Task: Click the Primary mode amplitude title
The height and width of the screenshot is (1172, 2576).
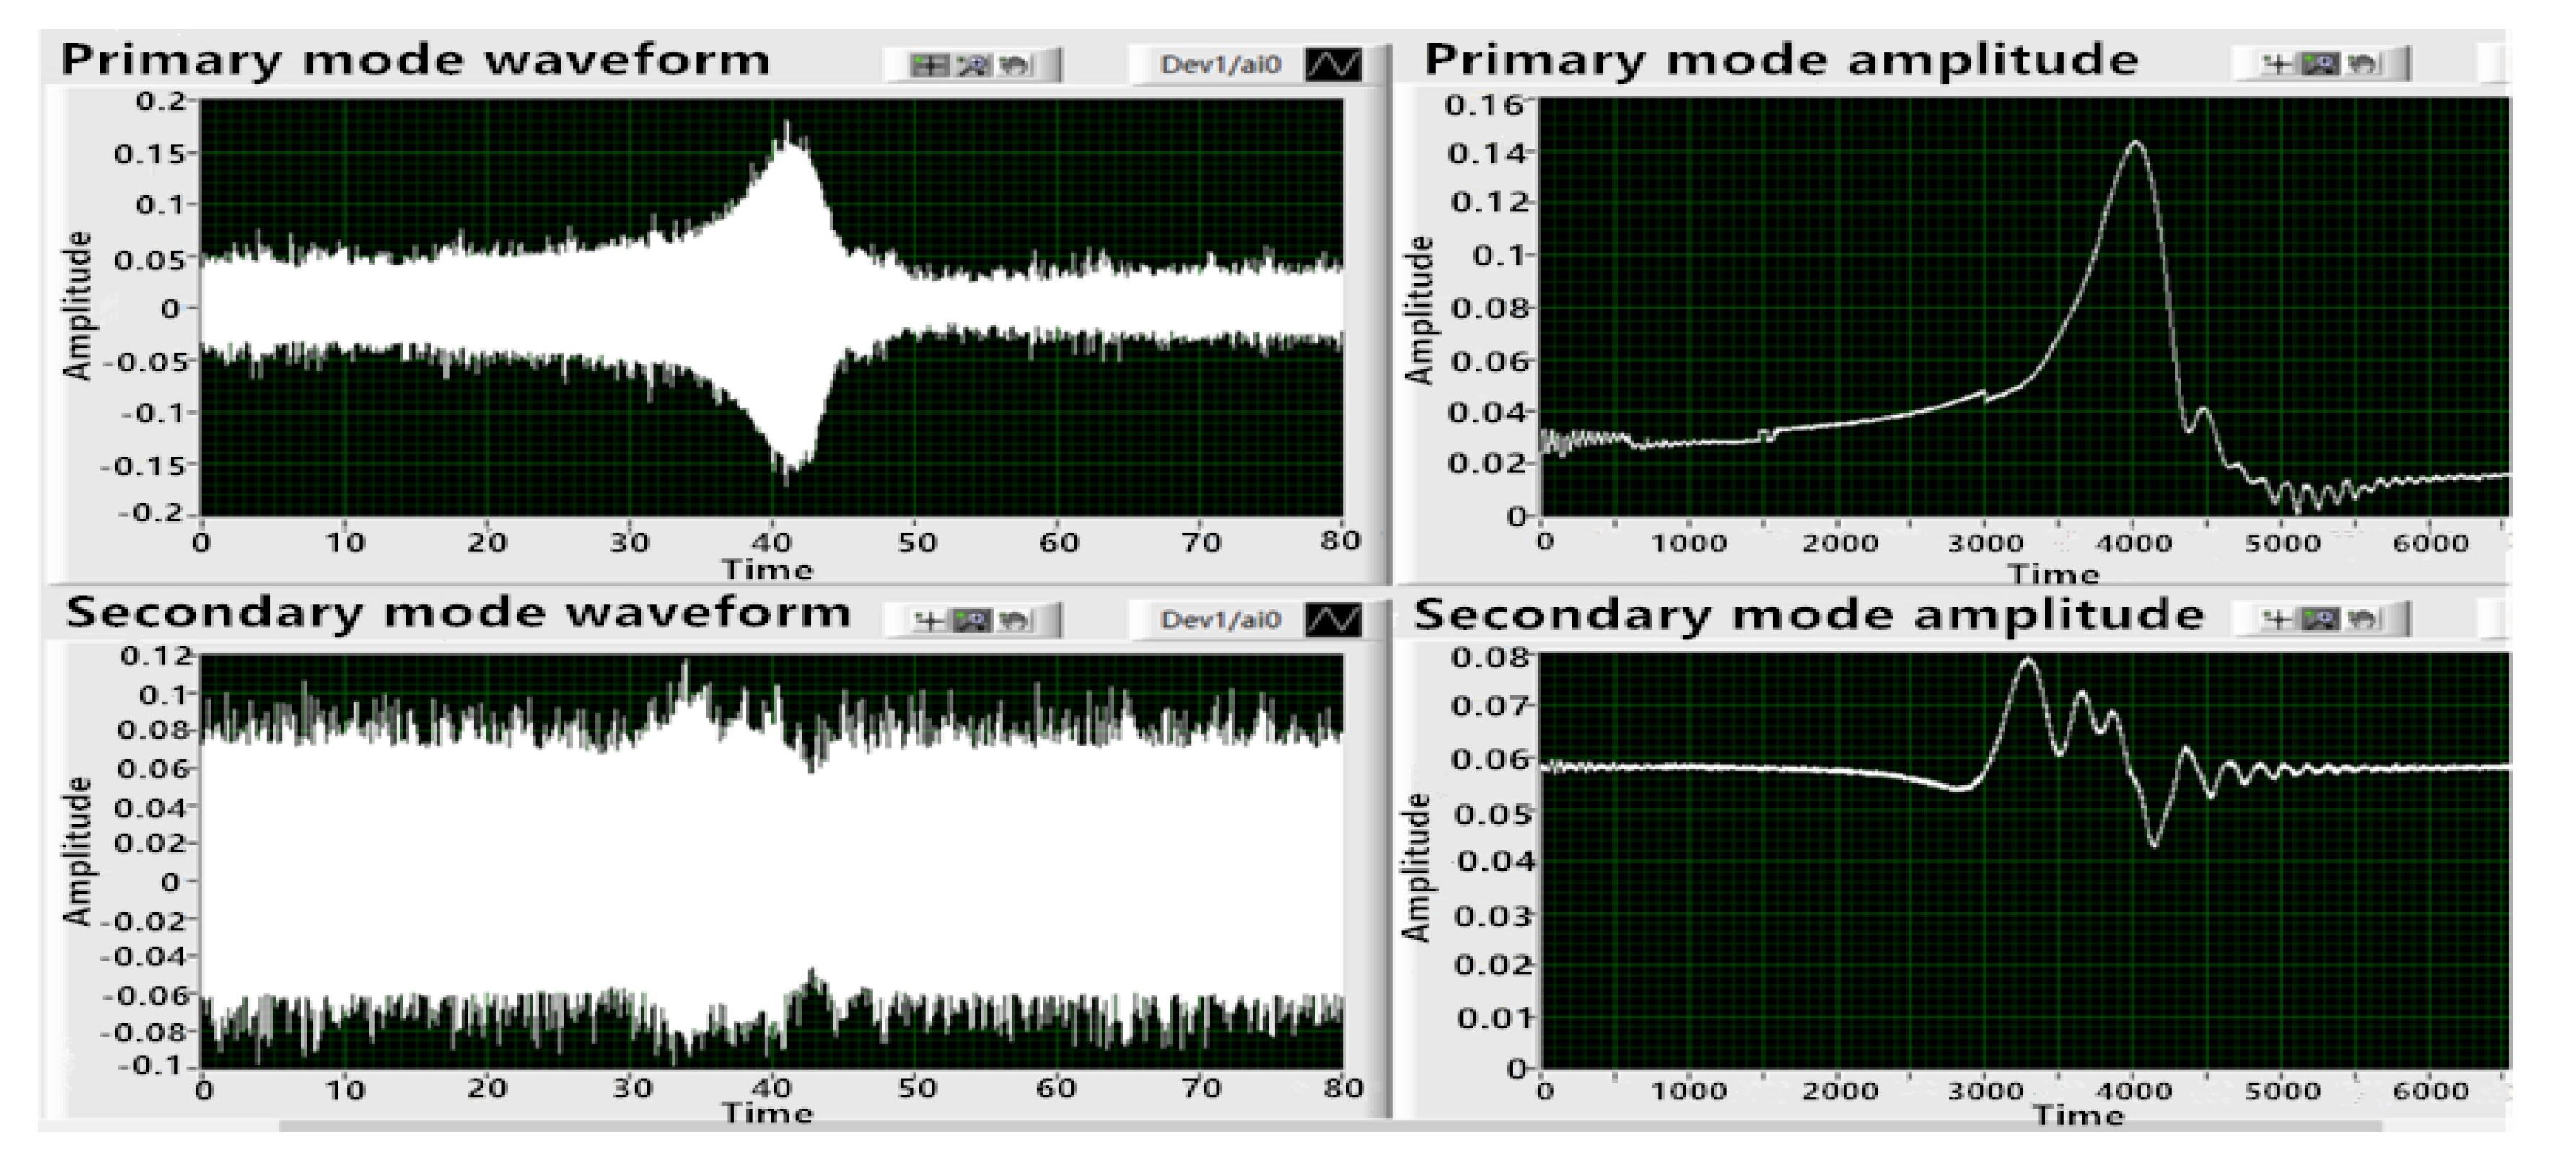Action: [1781, 61]
